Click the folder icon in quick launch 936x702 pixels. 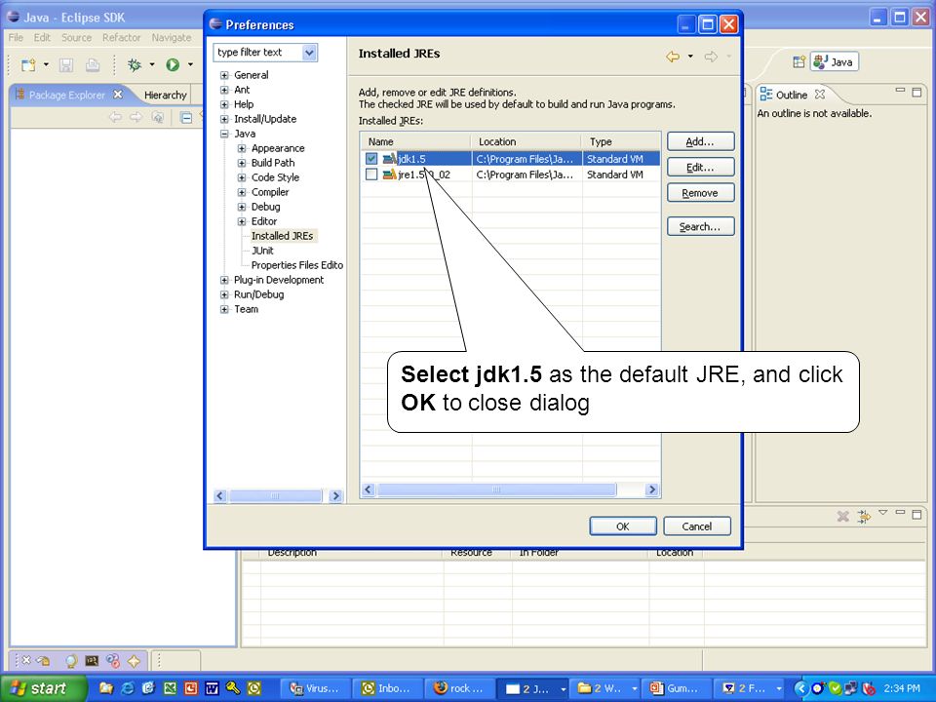(x=106, y=688)
